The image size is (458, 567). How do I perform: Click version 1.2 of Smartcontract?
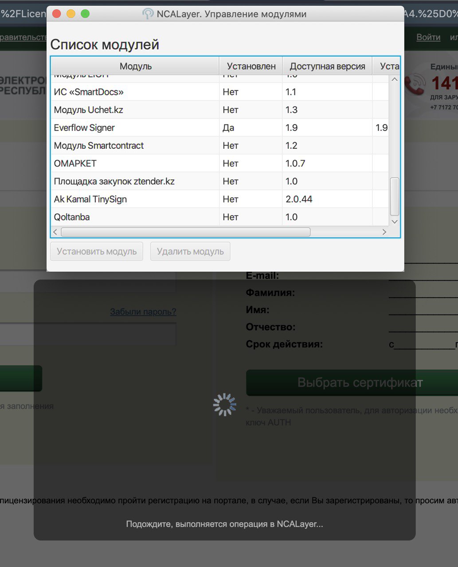(x=327, y=145)
